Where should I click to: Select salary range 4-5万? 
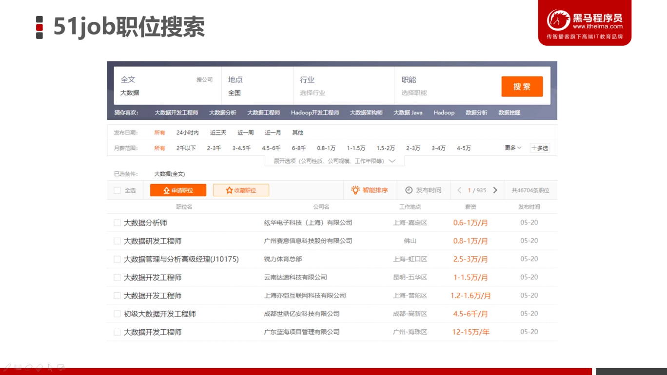[x=464, y=148]
